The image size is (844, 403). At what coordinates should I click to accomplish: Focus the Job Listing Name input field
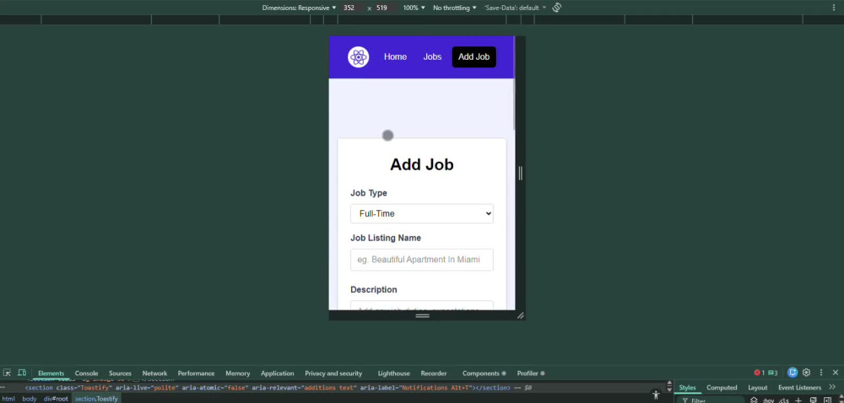[x=421, y=260]
